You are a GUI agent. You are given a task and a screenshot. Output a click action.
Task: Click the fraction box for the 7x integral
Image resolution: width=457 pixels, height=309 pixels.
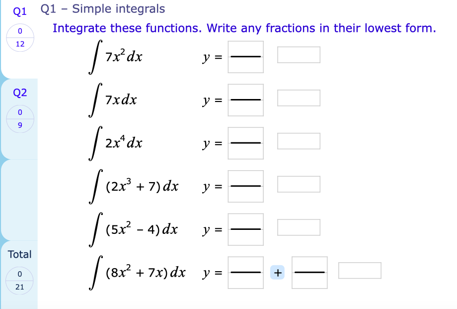click(x=245, y=100)
